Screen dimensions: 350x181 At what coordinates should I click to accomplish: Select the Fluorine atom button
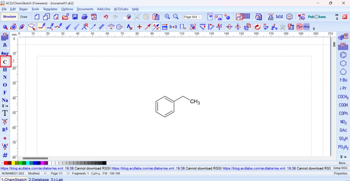tap(5, 92)
